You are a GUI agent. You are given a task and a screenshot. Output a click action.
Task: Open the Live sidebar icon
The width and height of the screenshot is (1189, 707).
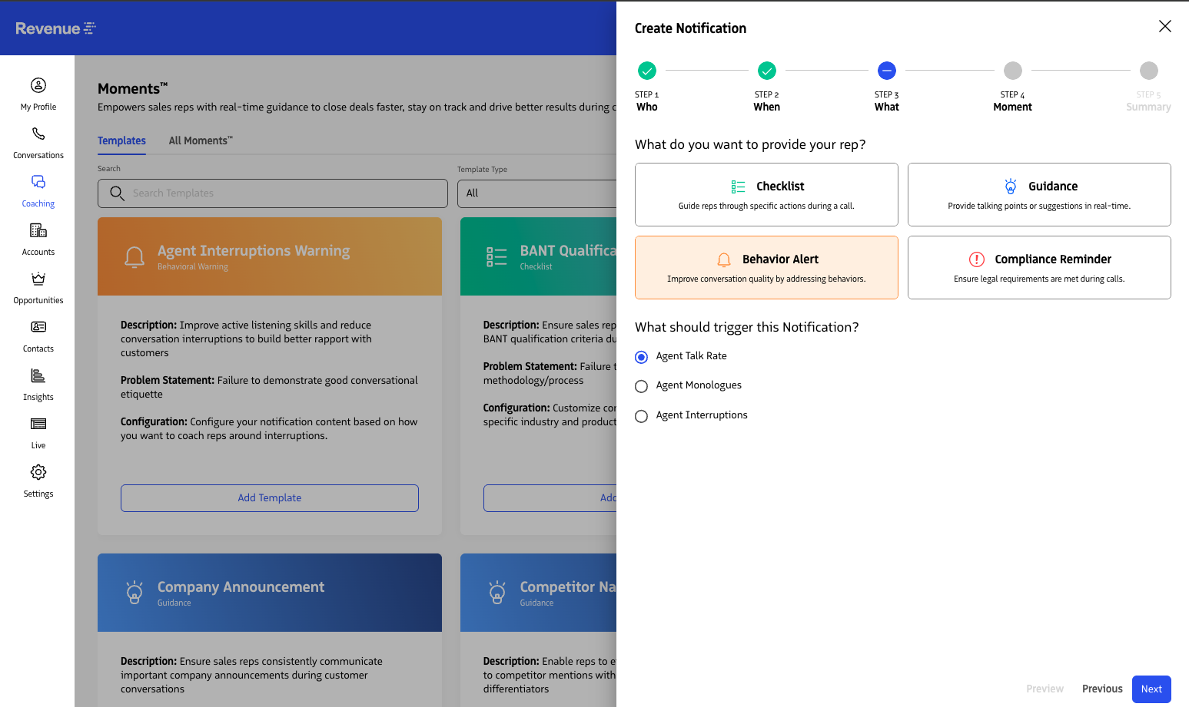point(38,424)
